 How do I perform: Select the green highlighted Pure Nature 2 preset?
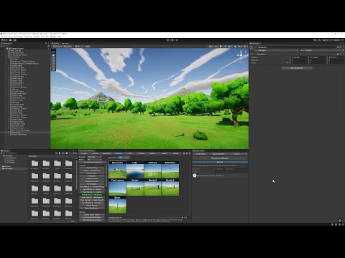click(92, 195)
